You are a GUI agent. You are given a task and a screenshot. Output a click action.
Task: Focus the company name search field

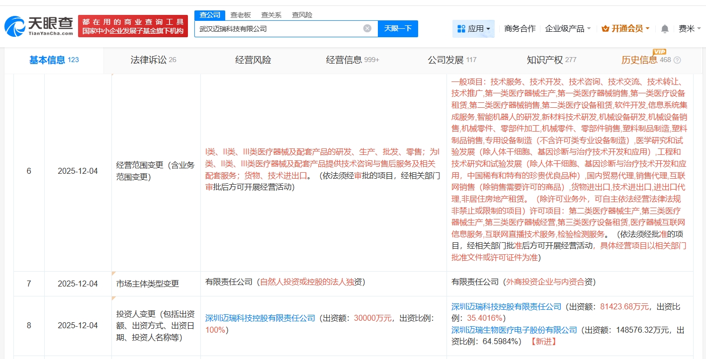point(278,29)
